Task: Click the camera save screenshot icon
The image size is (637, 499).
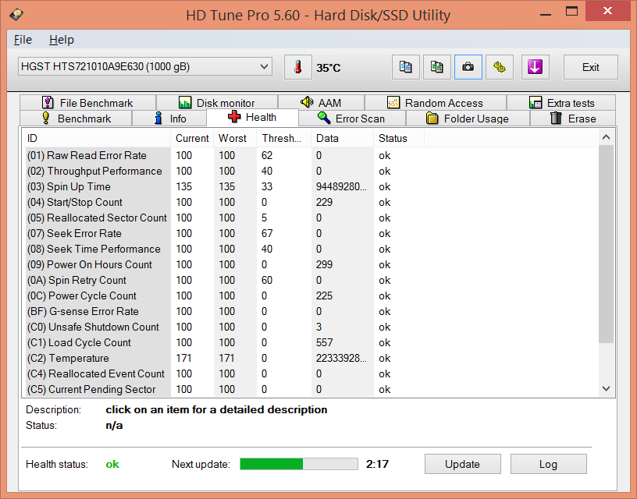Action: (x=468, y=67)
